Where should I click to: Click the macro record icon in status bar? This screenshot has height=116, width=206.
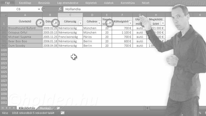[x=63, y=113]
